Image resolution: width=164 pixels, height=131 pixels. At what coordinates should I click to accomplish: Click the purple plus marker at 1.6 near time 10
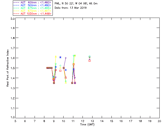66,58
